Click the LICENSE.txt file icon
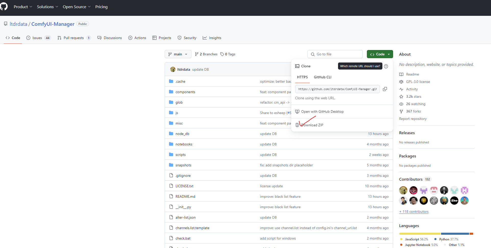The width and height of the screenshot is (491, 248). (x=171, y=186)
